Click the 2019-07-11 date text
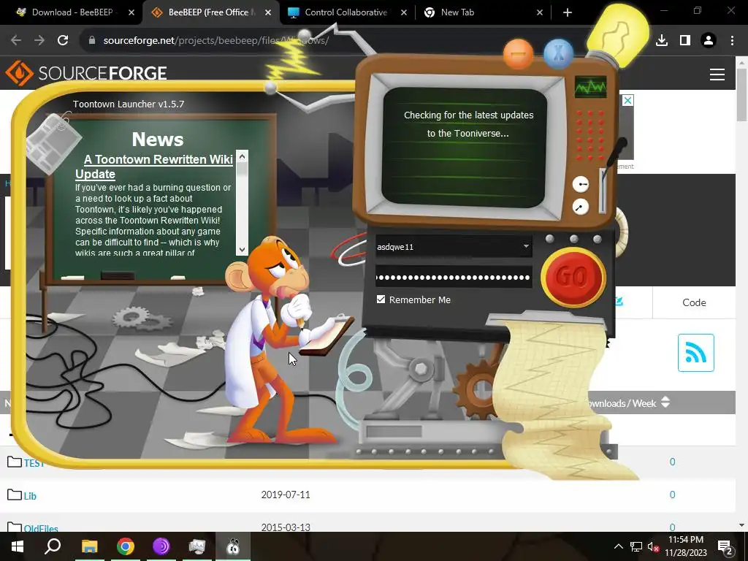748x561 pixels. click(286, 495)
